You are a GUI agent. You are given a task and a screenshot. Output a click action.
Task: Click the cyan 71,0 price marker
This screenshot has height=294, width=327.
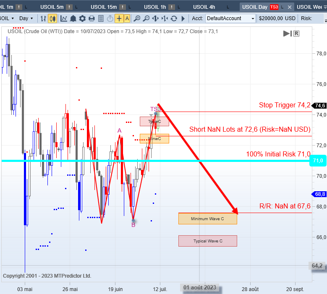pos(318,161)
